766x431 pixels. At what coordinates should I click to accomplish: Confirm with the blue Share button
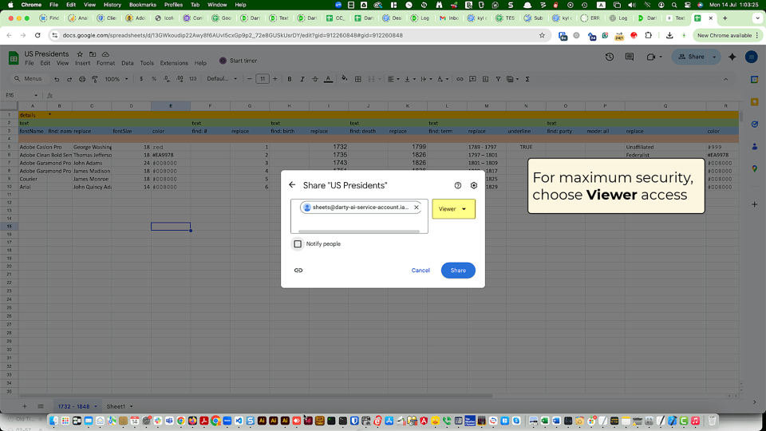(x=458, y=271)
